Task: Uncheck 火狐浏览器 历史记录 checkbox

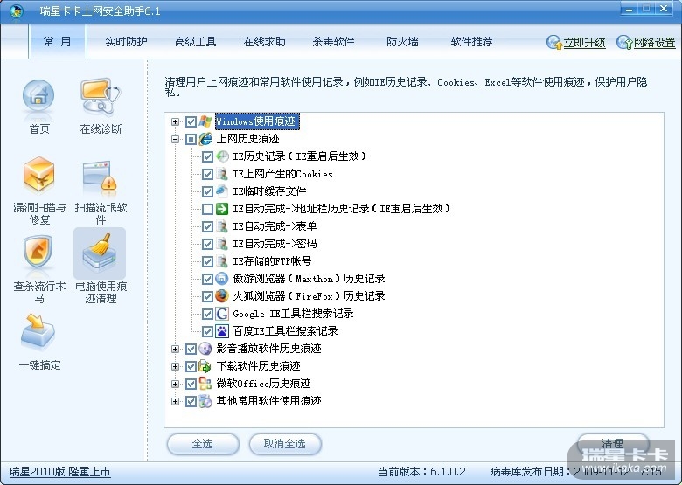Action: tap(207, 296)
